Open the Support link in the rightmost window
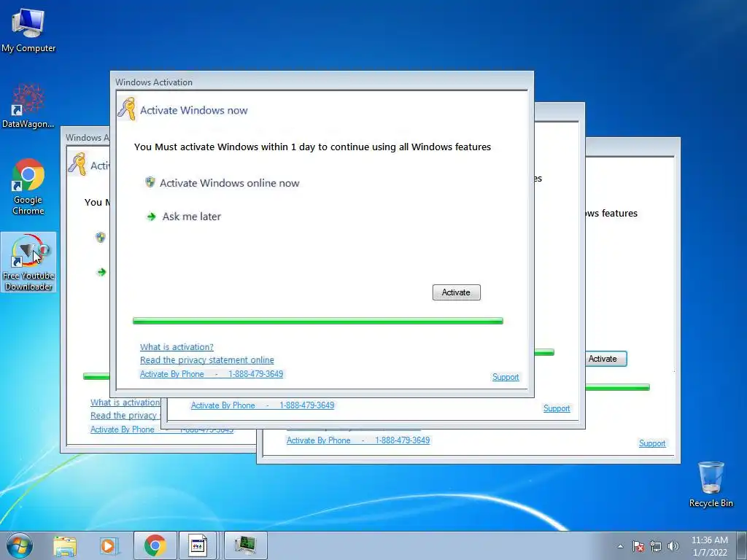The height and width of the screenshot is (560, 747). click(651, 443)
